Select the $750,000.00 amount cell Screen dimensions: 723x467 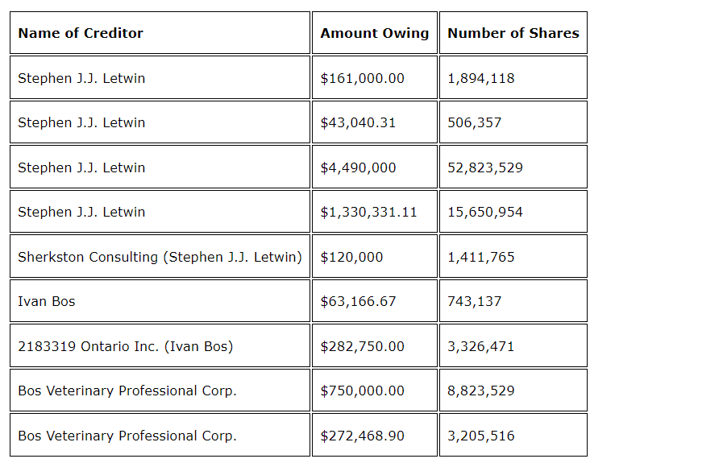coord(363,391)
